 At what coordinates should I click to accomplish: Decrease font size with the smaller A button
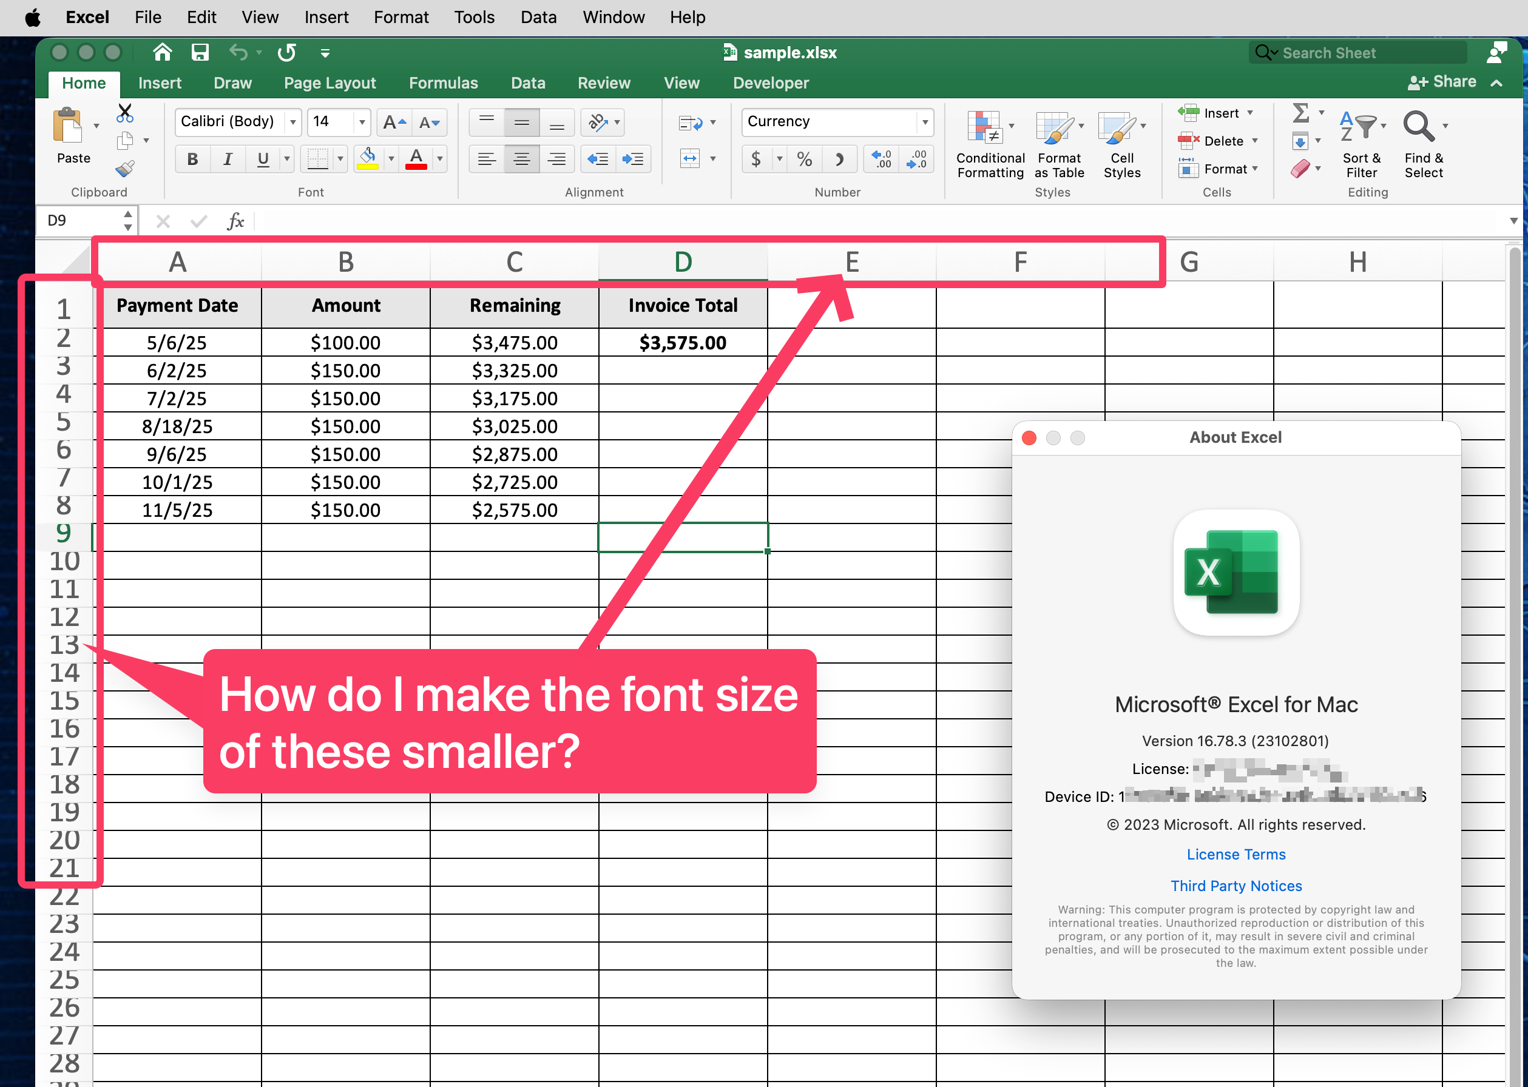coord(429,123)
